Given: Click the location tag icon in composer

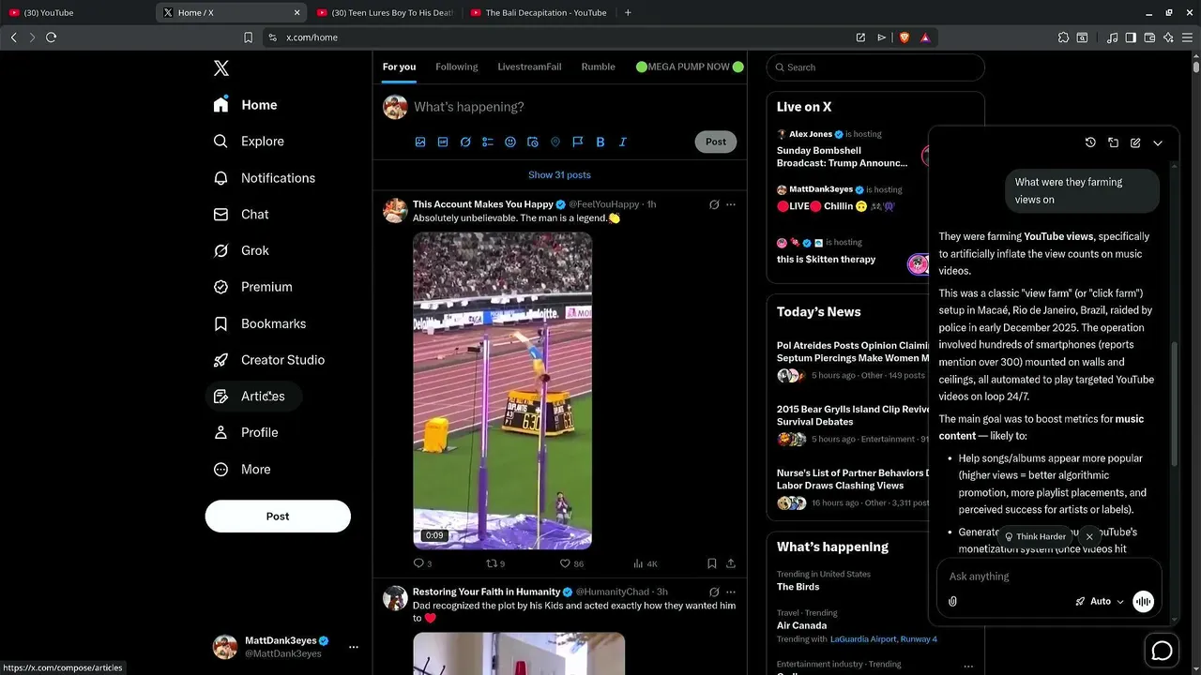Looking at the screenshot, I should pos(555,142).
